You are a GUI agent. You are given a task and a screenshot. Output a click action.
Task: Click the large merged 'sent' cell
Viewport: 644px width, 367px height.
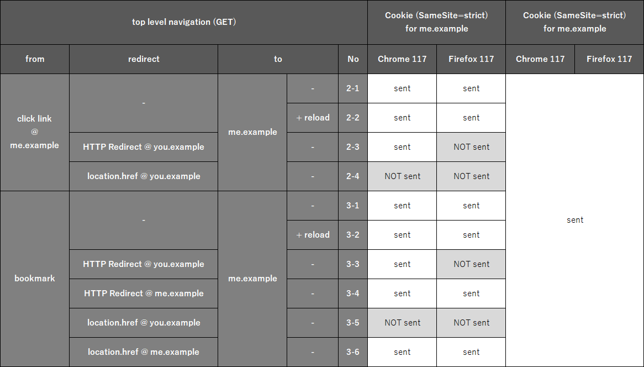[x=574, y=221]
